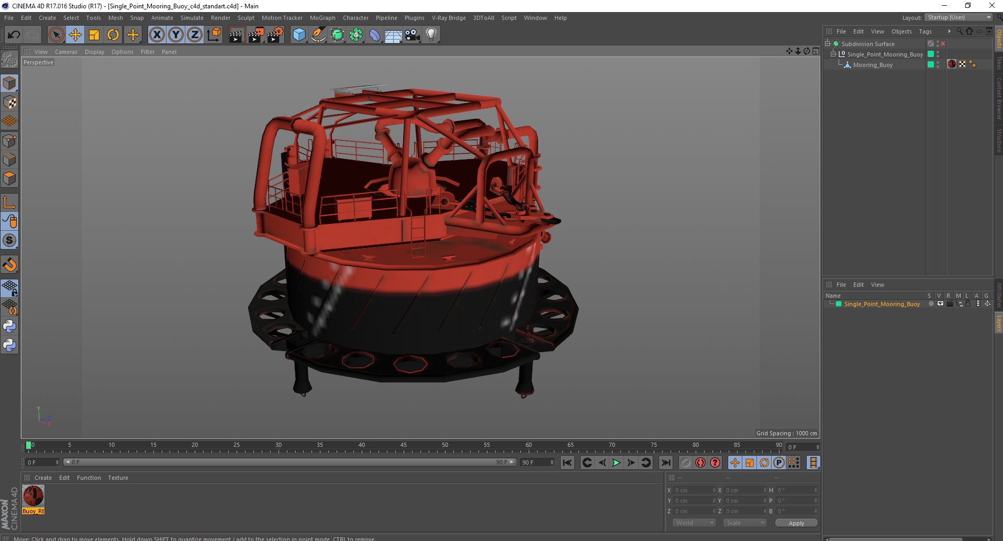Open Edit Render Settings

pos(275,35)
